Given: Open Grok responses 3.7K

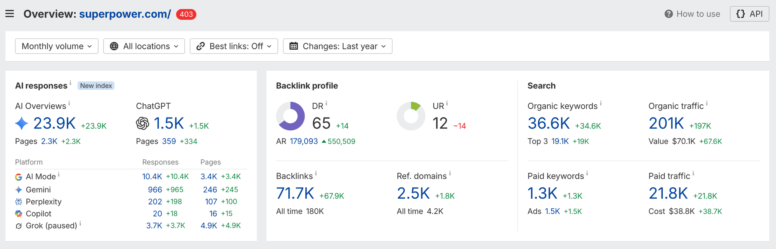Looking at the screenshot, I should click(x=154, y=226).
